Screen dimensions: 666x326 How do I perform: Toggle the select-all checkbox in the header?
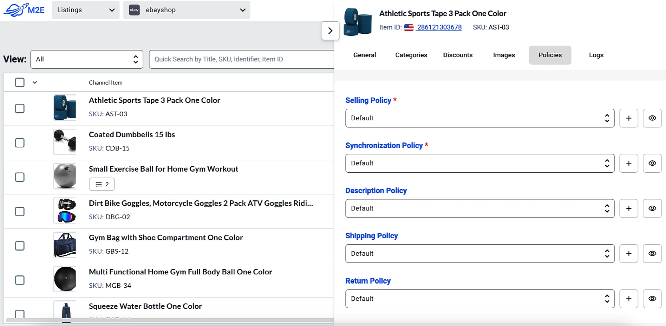pos(20,82)
